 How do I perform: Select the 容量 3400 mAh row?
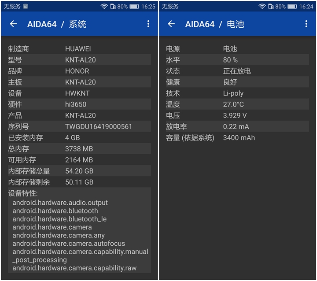tap(237, 137)
